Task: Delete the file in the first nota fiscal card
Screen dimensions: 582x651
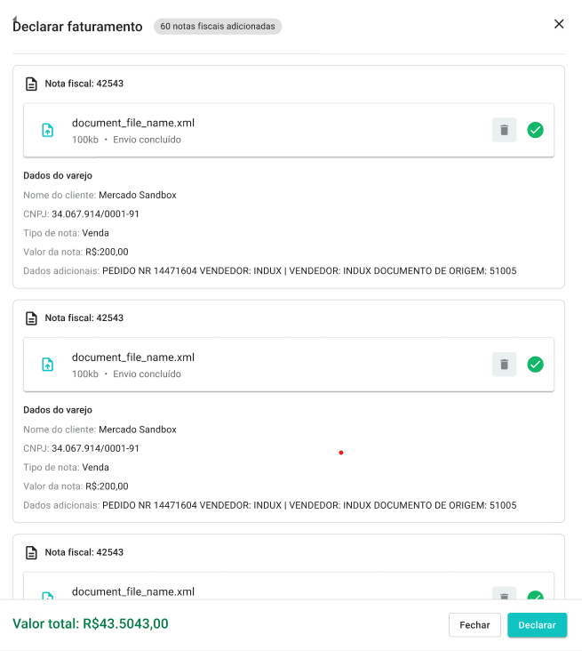Action: click(x=504, y=130)
